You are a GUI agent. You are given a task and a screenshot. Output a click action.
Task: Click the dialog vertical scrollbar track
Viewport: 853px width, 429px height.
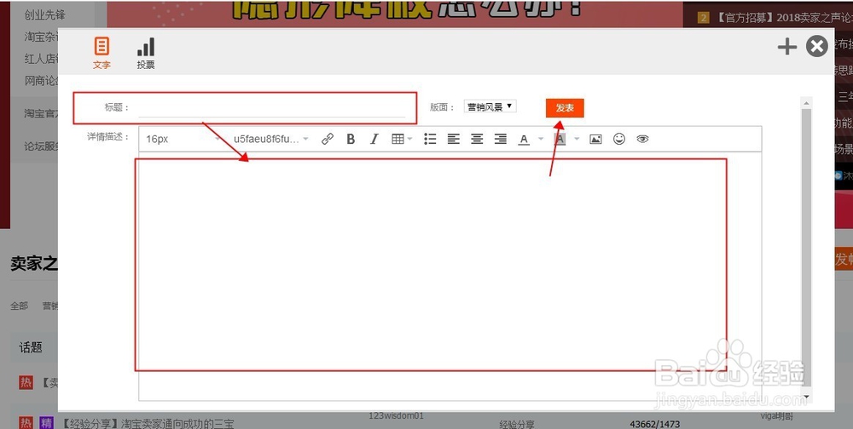(x=806, y=249)
